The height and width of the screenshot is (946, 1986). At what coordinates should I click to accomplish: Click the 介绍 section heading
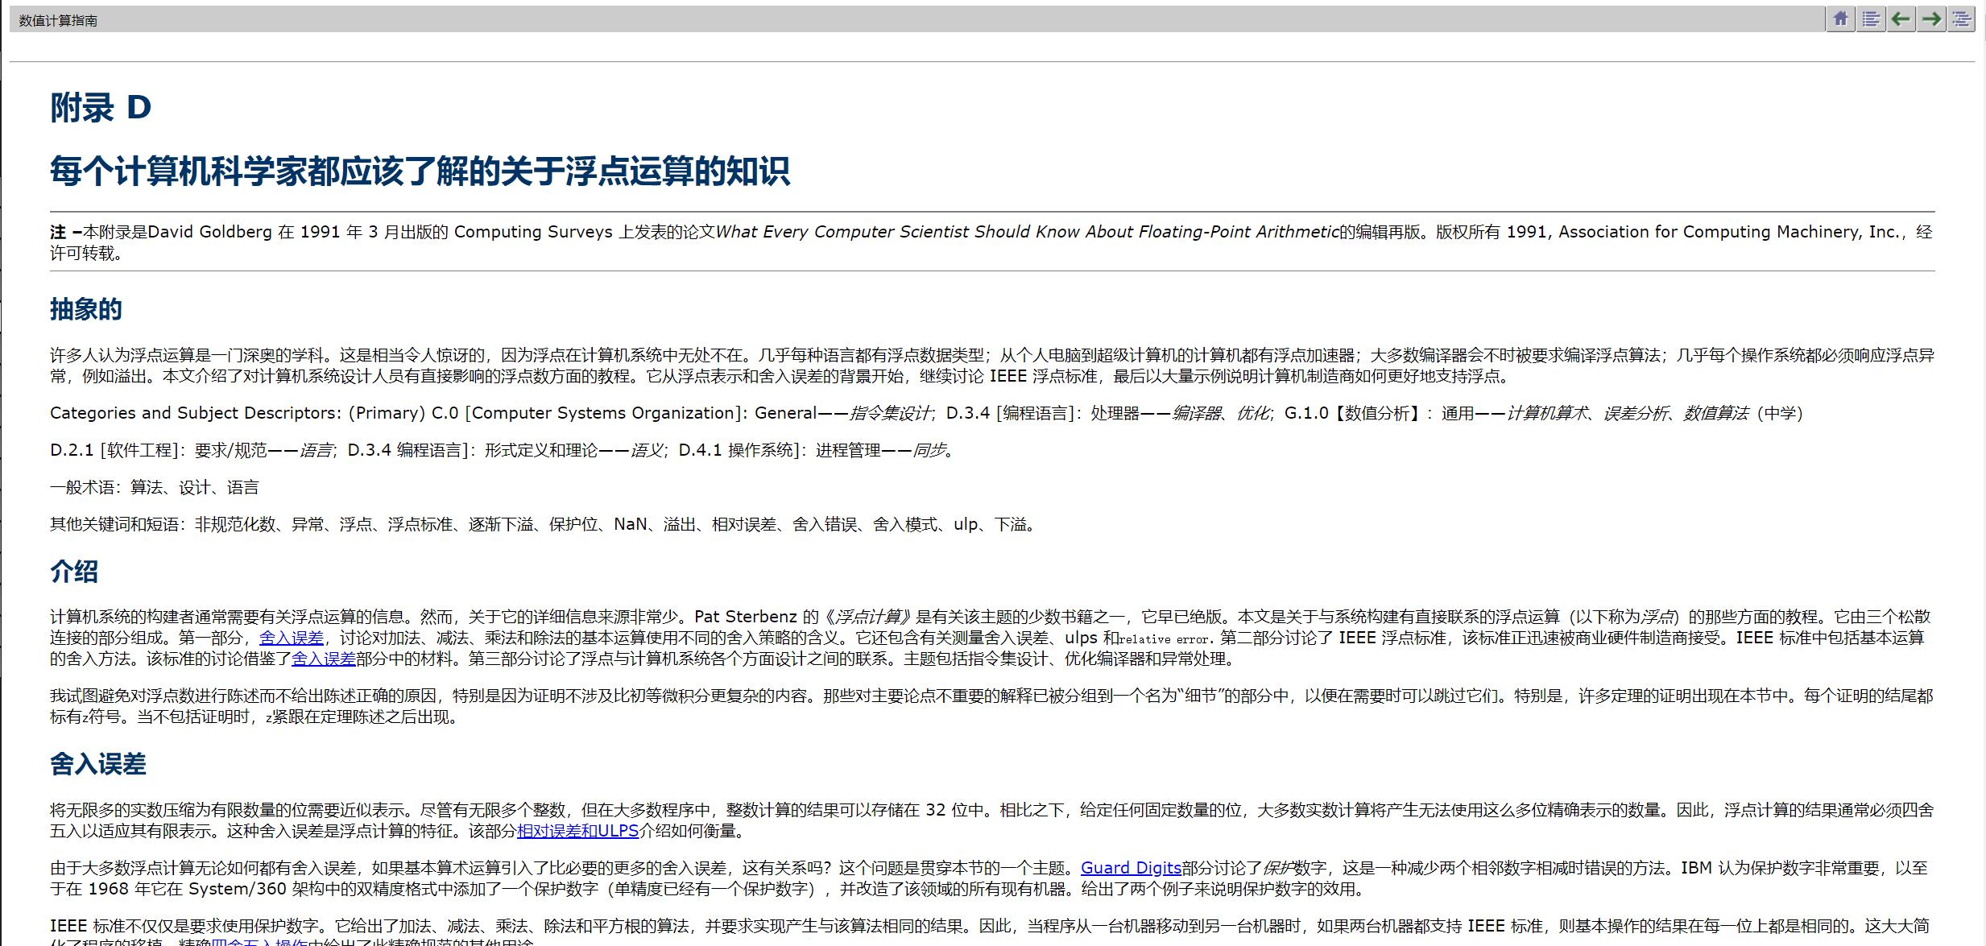click(74, 572)
